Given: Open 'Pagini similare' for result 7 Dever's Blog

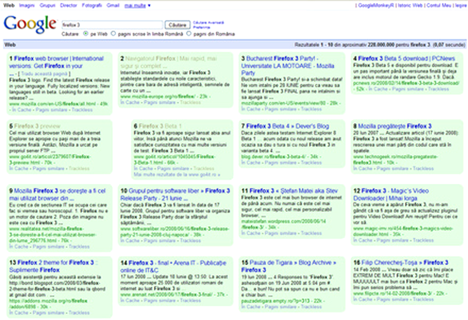Looking at the screenshot, I should [x=281, y=163].
